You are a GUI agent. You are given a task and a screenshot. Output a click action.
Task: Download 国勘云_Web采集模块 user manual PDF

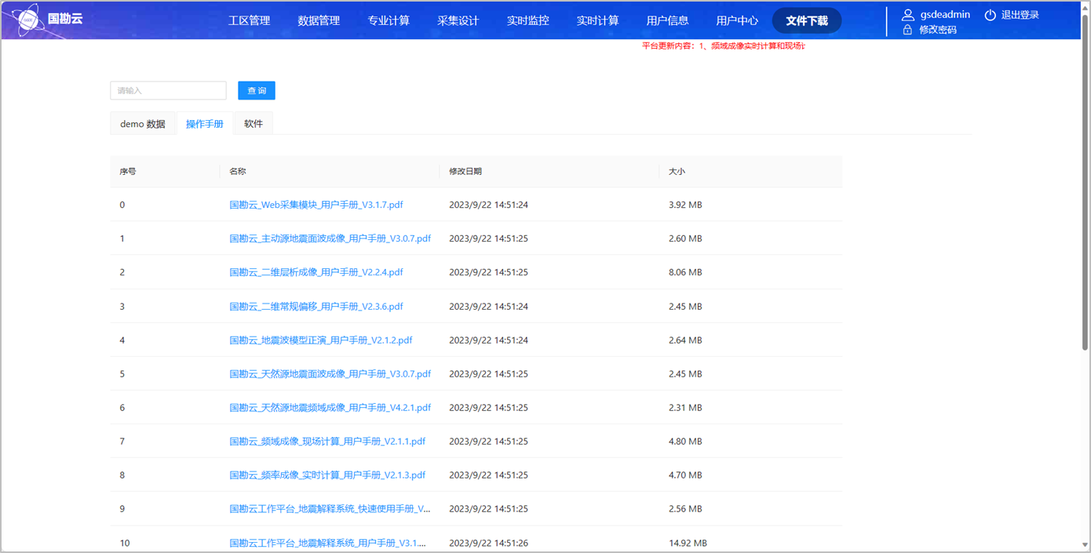click(316, 205)
